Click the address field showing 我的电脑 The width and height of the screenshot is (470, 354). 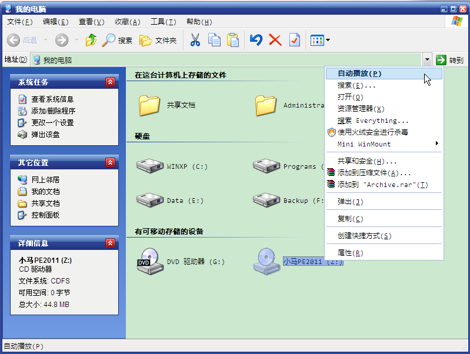coord(227,60)
